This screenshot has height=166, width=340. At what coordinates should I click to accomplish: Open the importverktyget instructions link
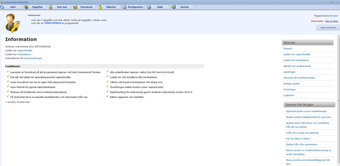(x=33, y=58)
